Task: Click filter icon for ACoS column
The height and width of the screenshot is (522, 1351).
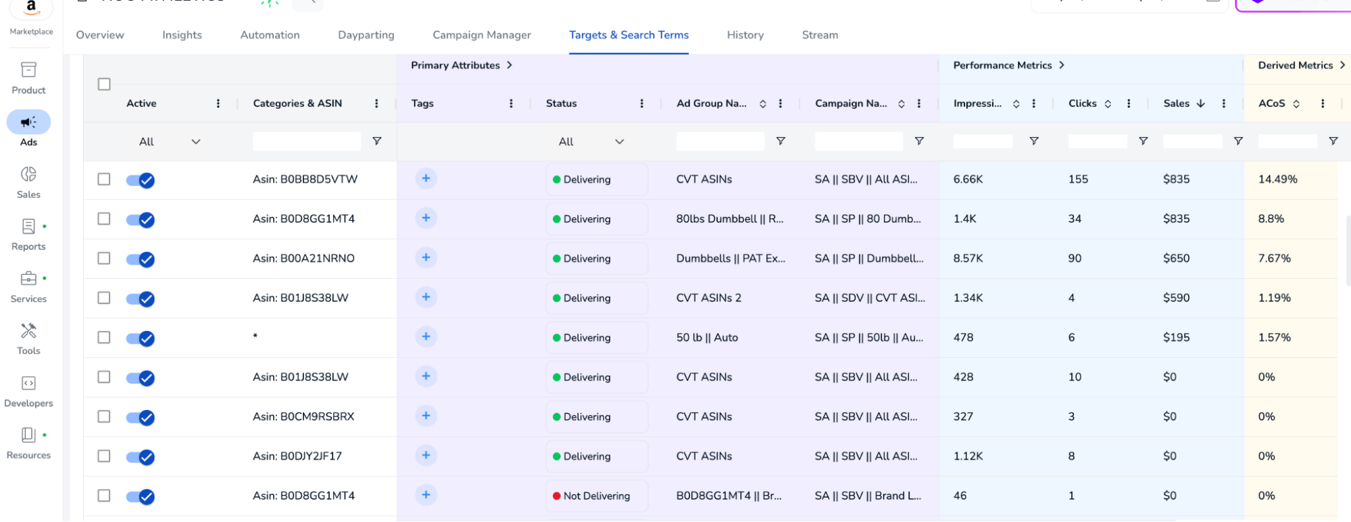Action: (x=1333, y=141)
